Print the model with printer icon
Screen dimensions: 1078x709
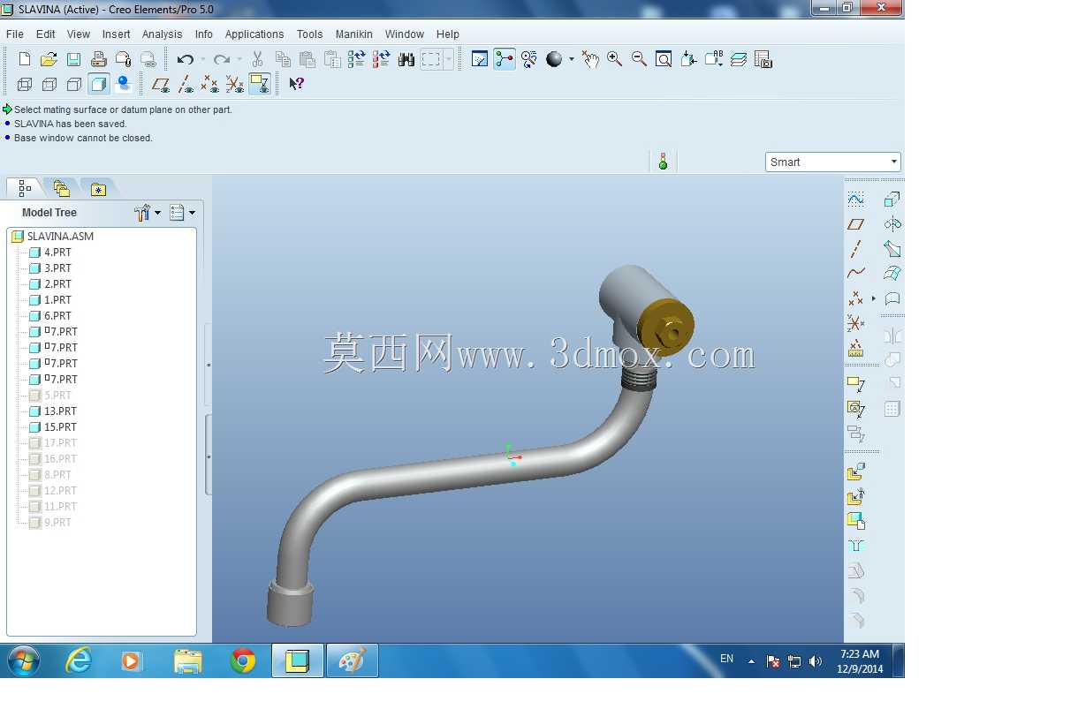point(99,59)
